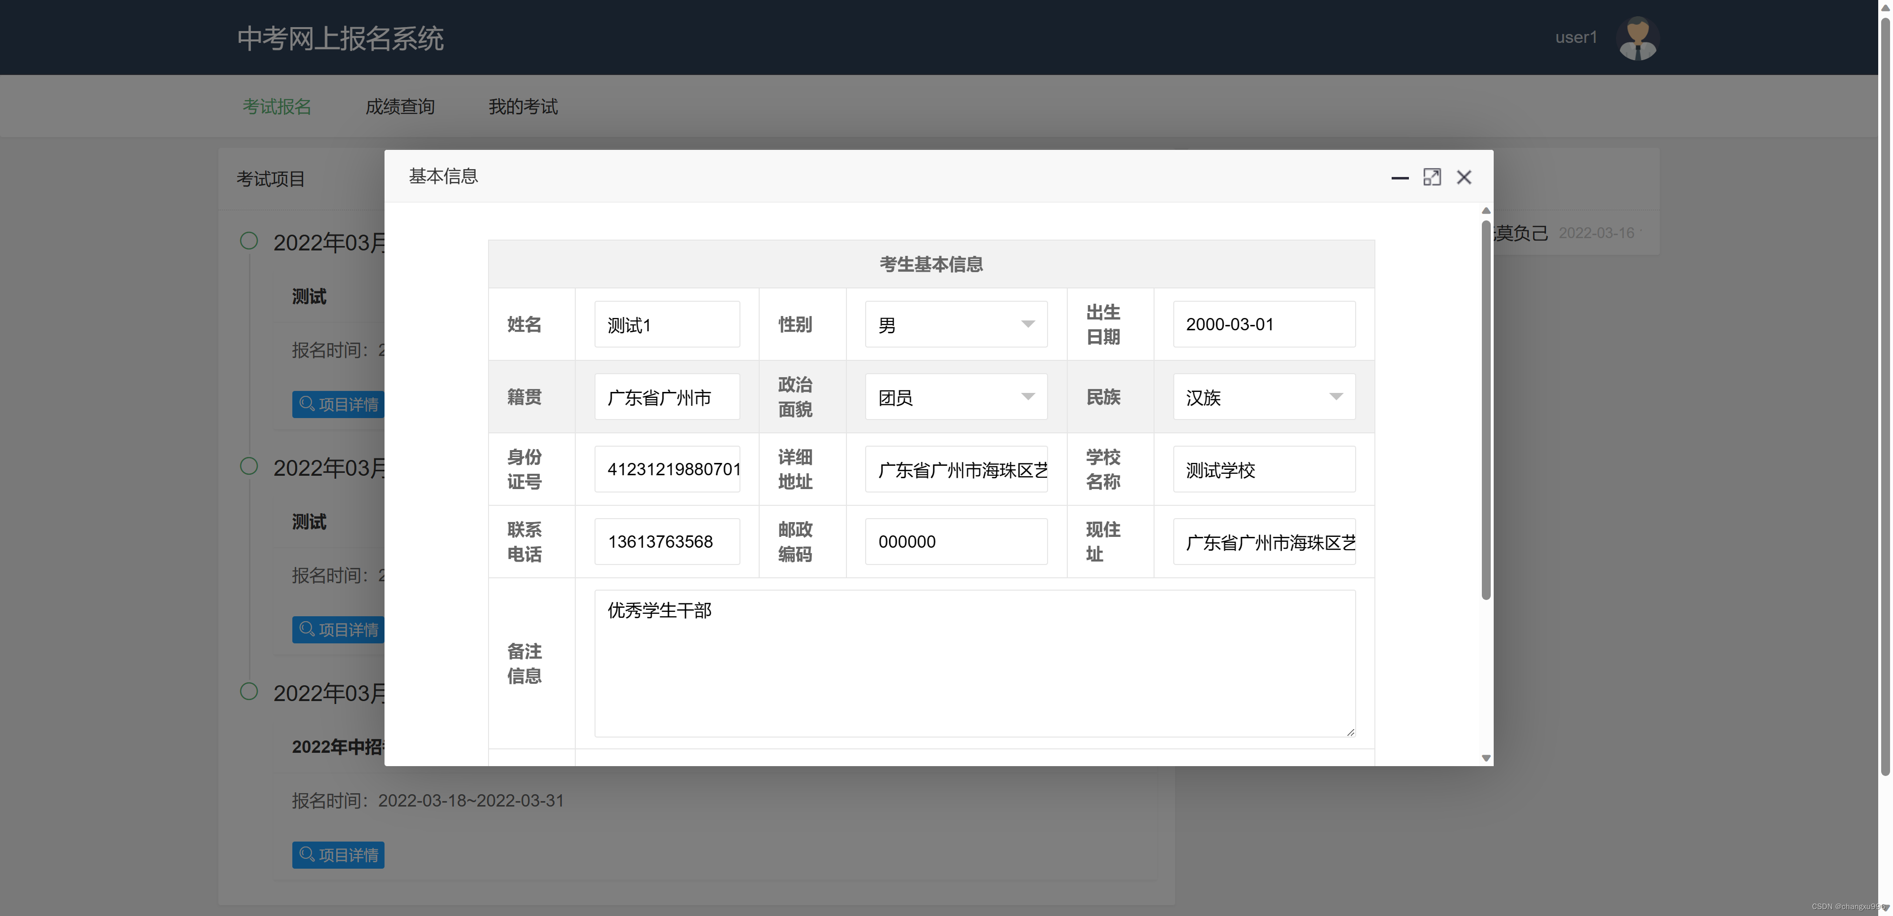Open the 民族 dropdown showing 汉族
This screenshot has width=1893, height=916.
click(1263, 397)
